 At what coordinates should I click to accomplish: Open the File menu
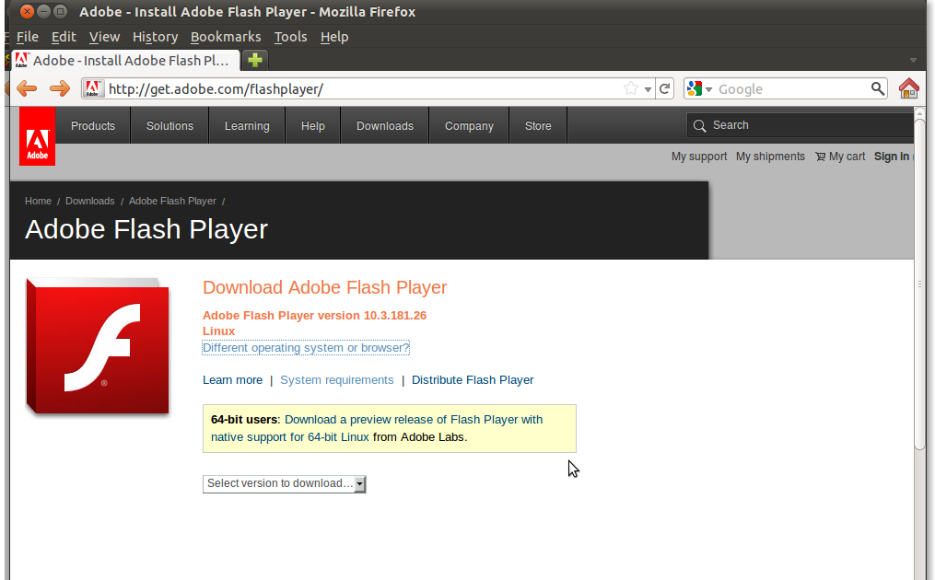pos(28,37)
